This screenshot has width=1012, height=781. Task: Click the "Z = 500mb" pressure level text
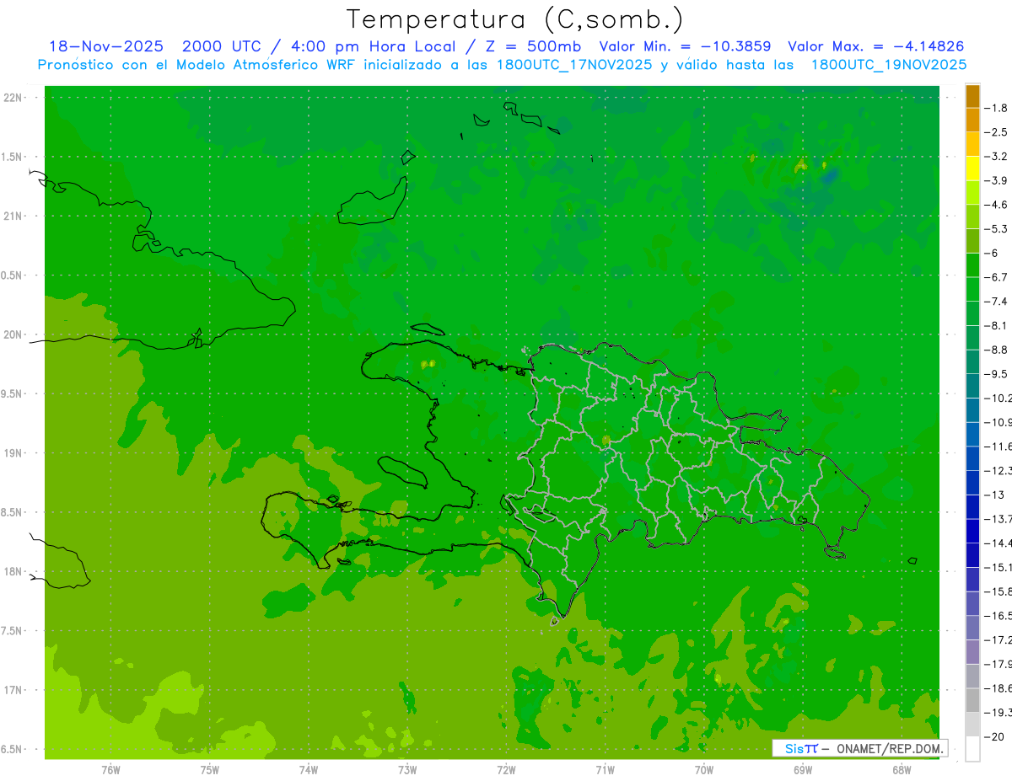529,46
